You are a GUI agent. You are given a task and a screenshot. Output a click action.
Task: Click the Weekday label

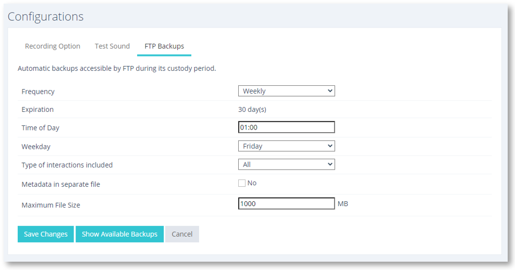(x=36, y=147)
